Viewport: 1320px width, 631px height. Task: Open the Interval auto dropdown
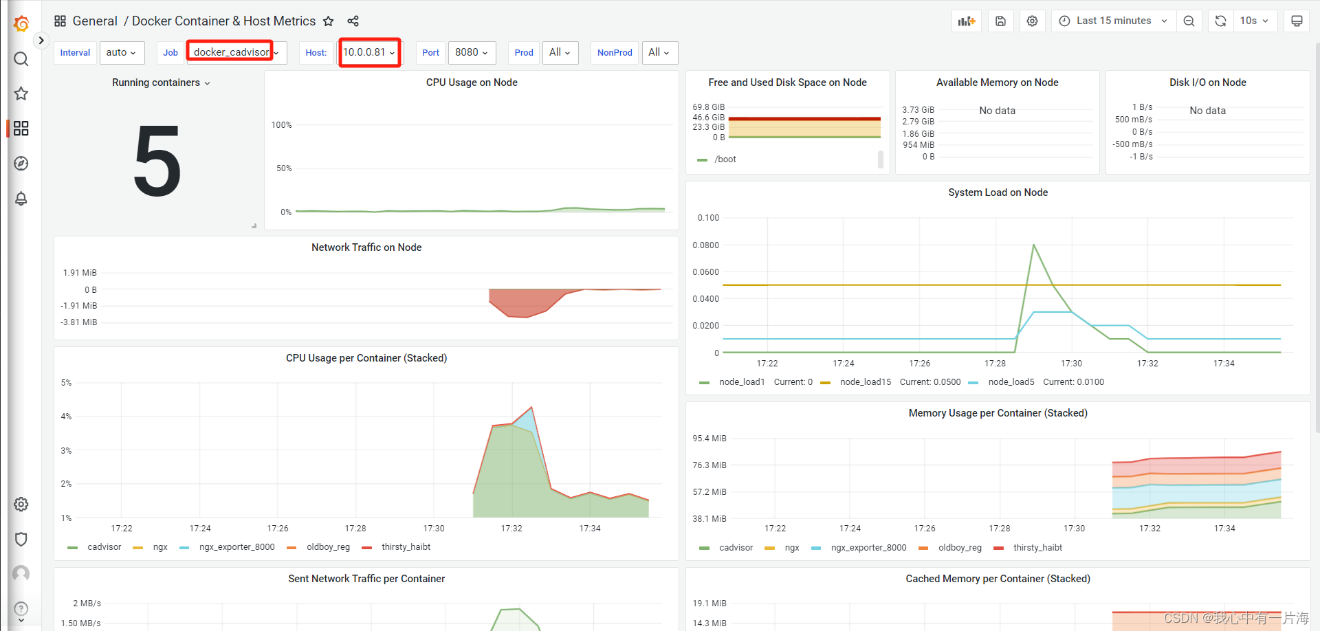pyautogui.click(x=122, y=53)
